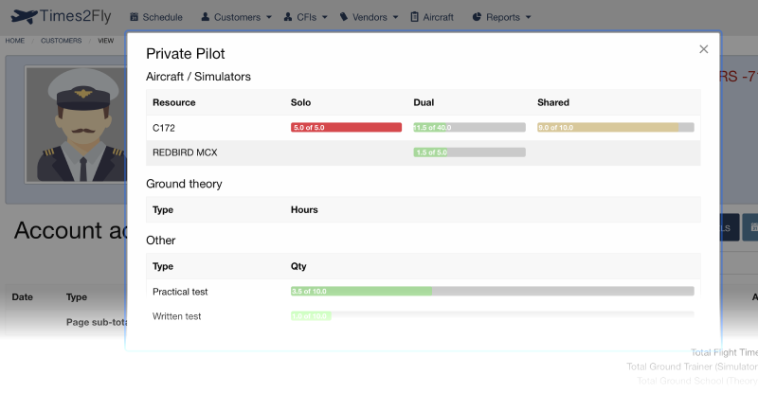Click the Written test progress bar
758x411 pixels.
(492, 316)
